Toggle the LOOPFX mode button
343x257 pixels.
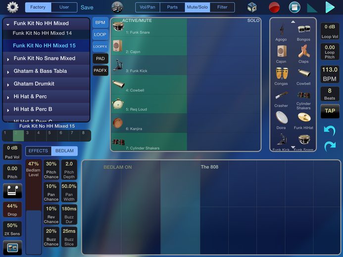click(x=100, y=46)
